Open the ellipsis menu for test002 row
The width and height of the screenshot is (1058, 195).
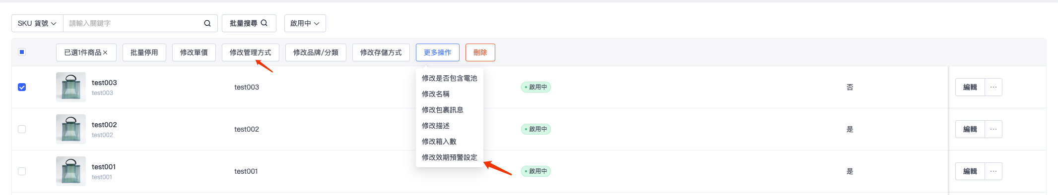(993, 129)
